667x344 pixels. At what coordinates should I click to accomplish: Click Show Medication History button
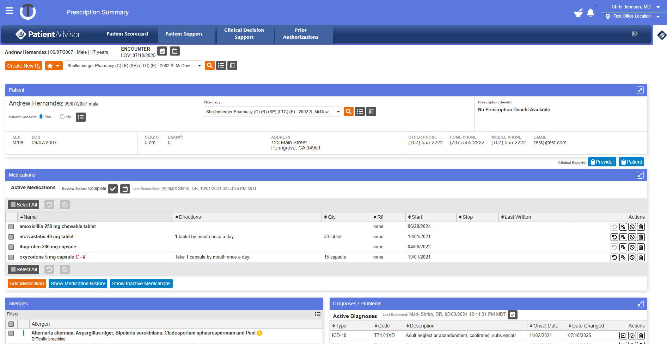tap(78, 284)
